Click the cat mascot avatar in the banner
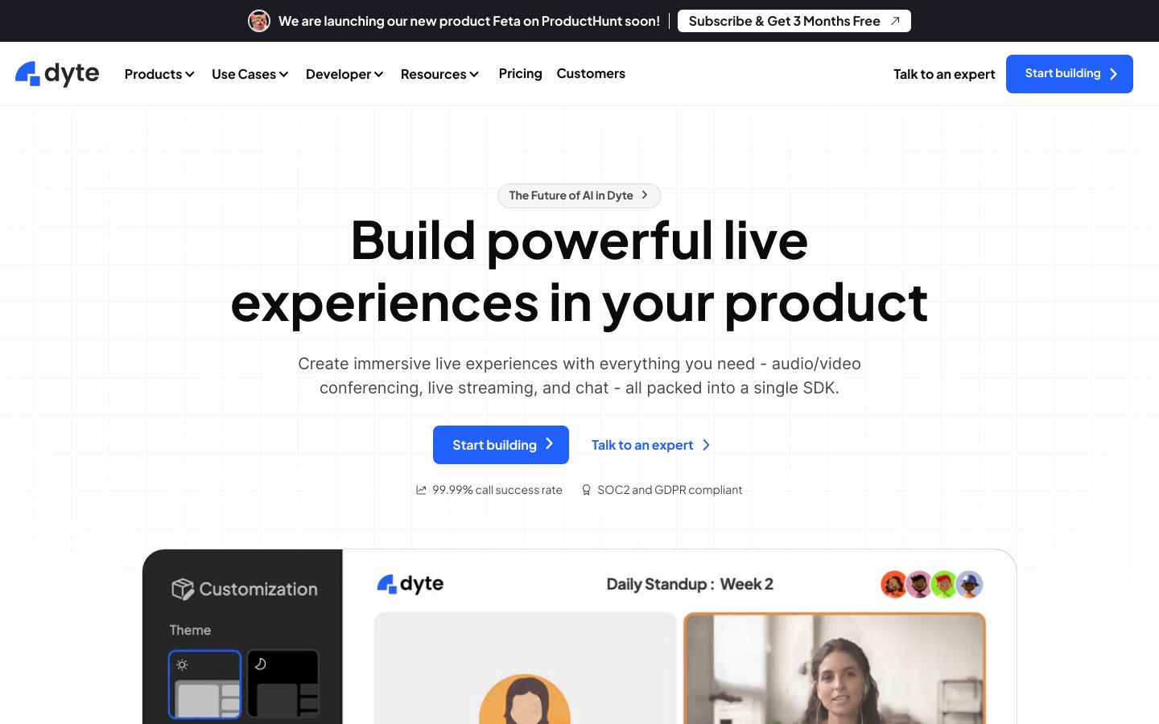The width and height of the screenshot is (1159, 724). coord(259,21)
